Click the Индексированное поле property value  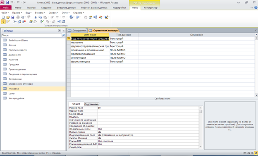coord(148,135)
